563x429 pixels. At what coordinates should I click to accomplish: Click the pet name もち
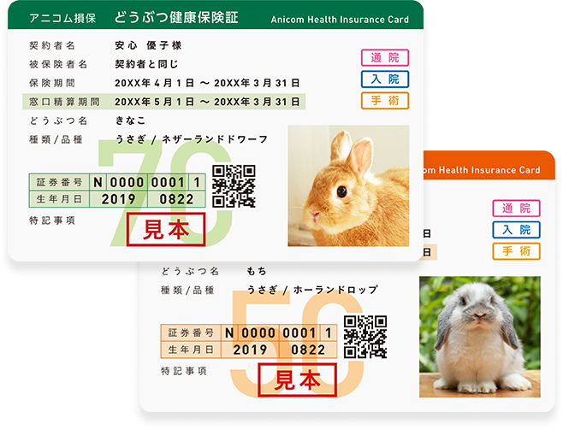point(257,271)
